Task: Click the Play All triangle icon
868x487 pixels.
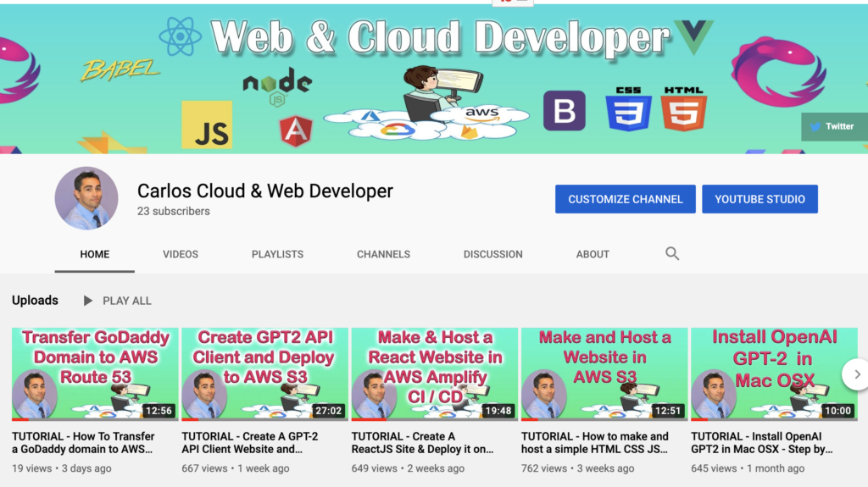Action: pos(88,301)
